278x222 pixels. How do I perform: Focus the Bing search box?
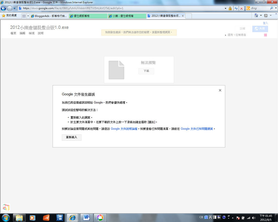pos(260,8)
